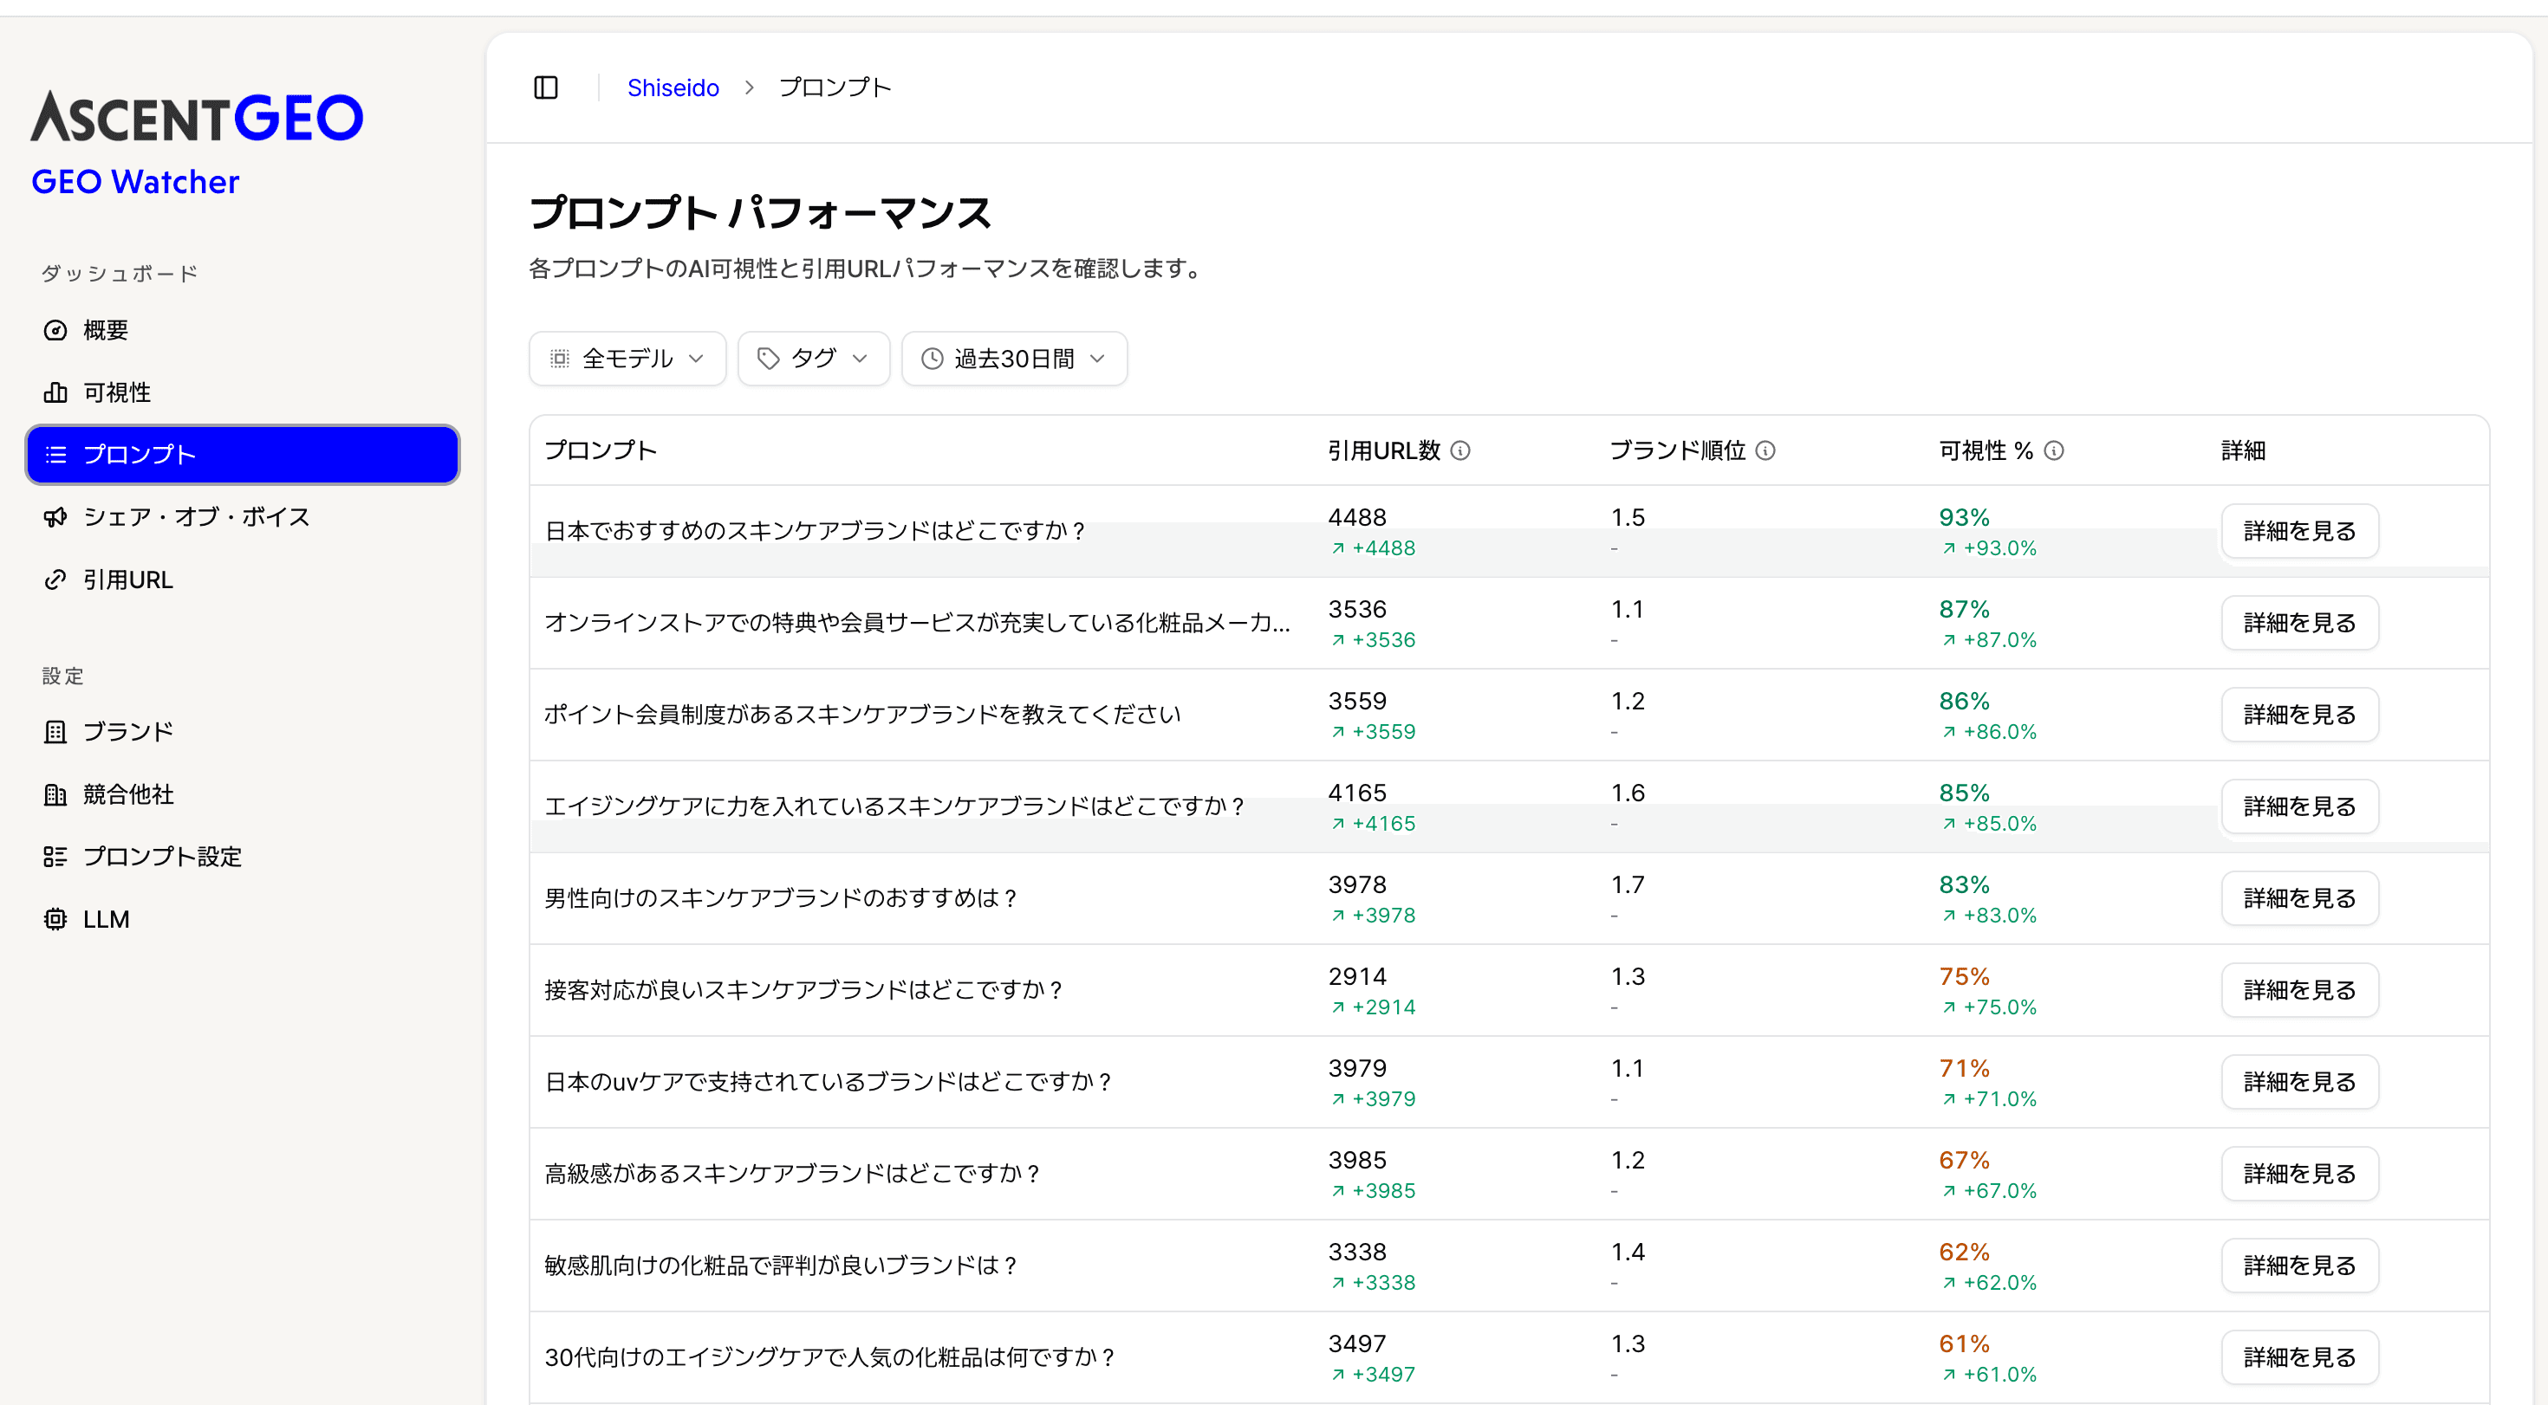View details for 男性向けのスキンケア prompt
This screenshot has width=2548, height=1405.
click(x=2300, y=899)
